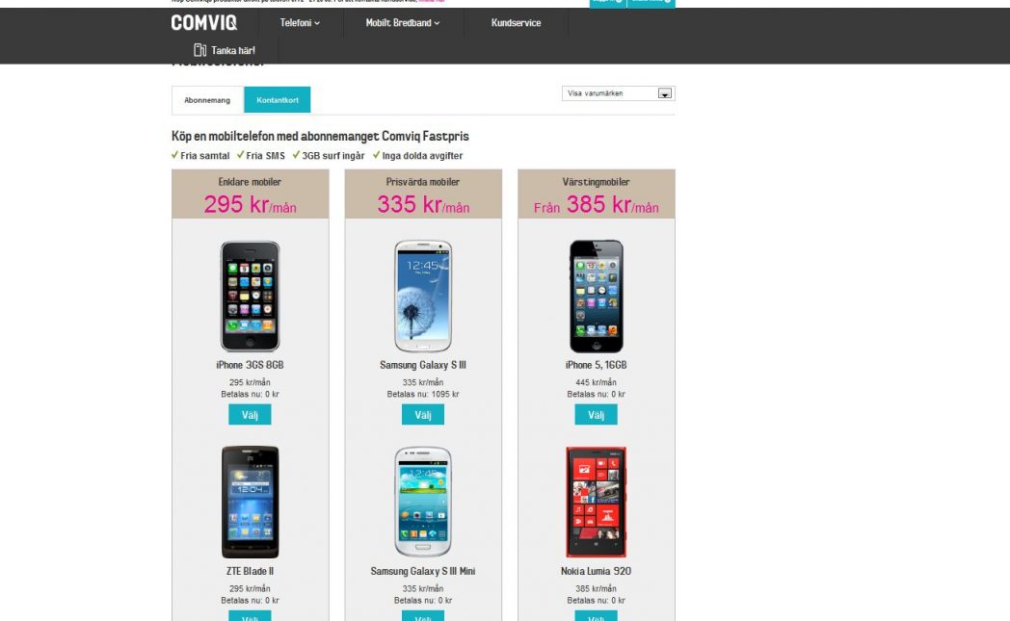Click the Comviq logo

point(204,23)
